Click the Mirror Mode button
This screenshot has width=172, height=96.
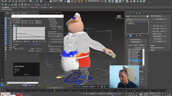click(x=160, y=19)
